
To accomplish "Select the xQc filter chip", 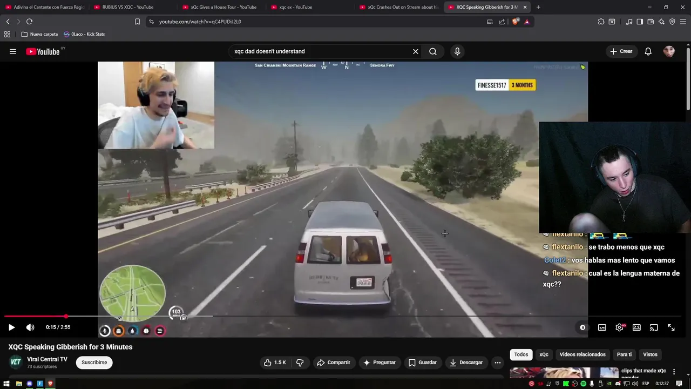I will click(x=544, y=354).
